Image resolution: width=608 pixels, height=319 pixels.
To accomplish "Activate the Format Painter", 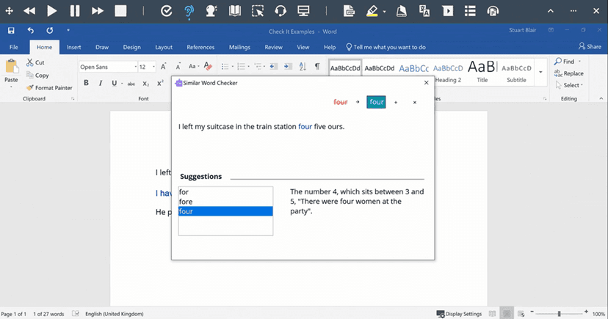I will pos(49,88).
